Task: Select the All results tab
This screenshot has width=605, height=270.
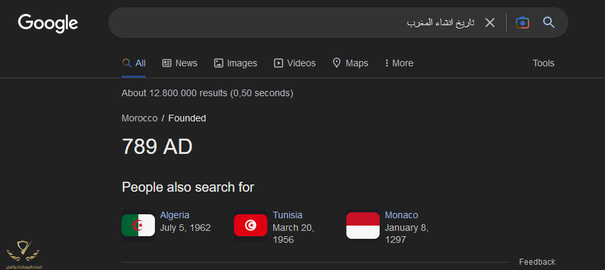Action: coord(134,63)
